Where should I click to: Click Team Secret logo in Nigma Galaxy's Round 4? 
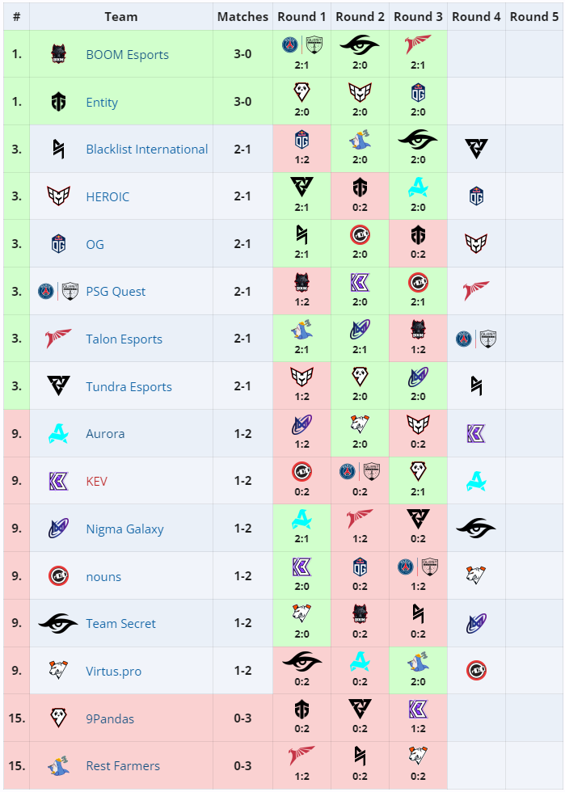(x=476, y=529)
